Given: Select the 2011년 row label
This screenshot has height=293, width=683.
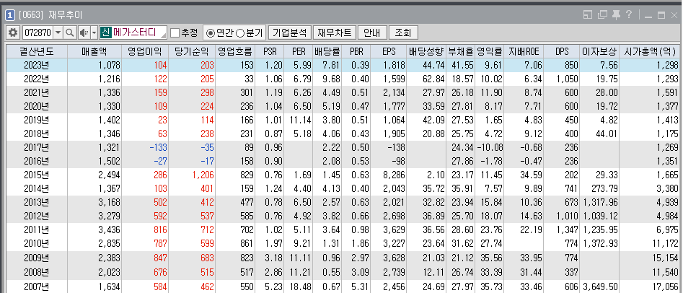Looking at the screenshot, I should point(37,230).
